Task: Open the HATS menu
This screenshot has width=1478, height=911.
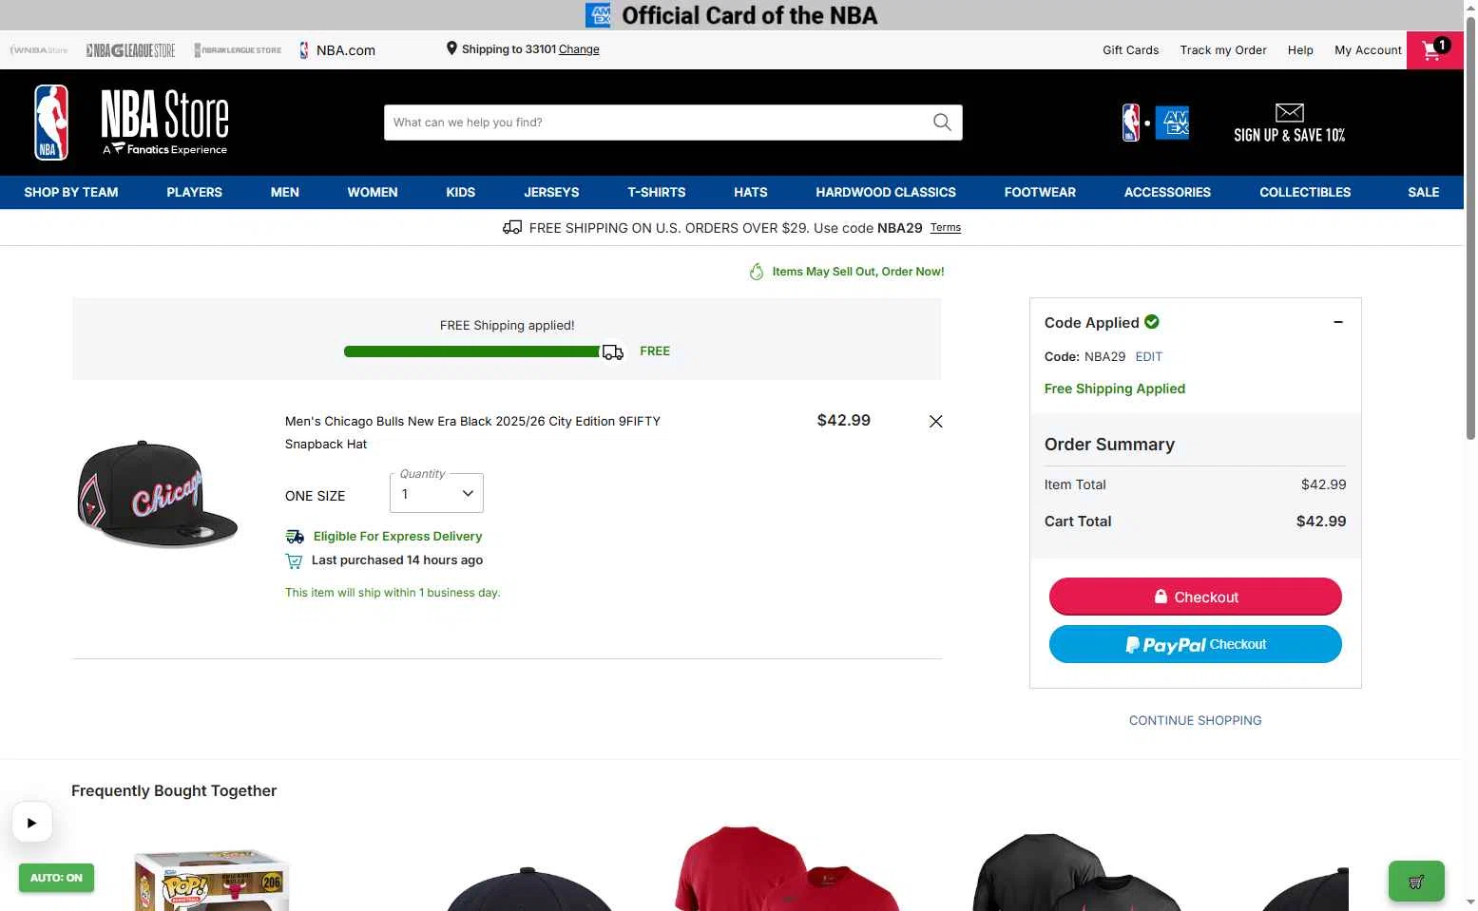Action: (x=751, y=192)
